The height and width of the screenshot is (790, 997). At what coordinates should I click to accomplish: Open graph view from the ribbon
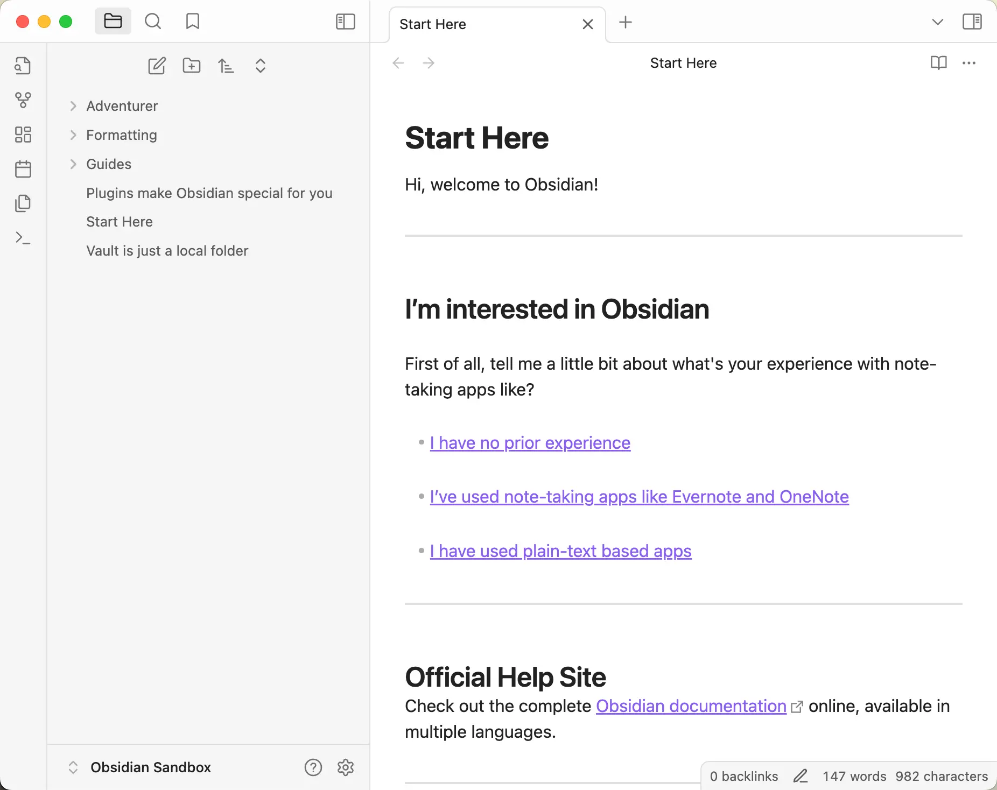point(23,100)
